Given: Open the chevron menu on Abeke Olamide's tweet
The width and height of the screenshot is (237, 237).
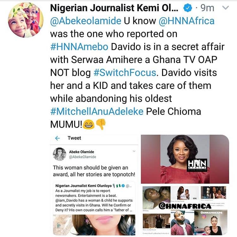Looking at the screenshot, I should pos(134,151).
